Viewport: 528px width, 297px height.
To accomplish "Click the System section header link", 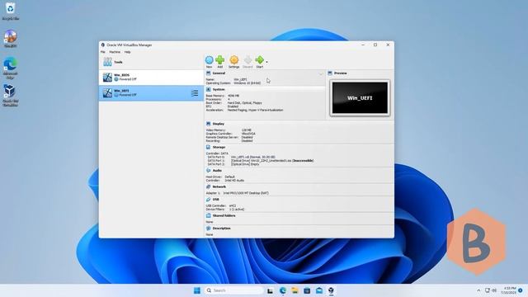I will click(x=219, y=89).
